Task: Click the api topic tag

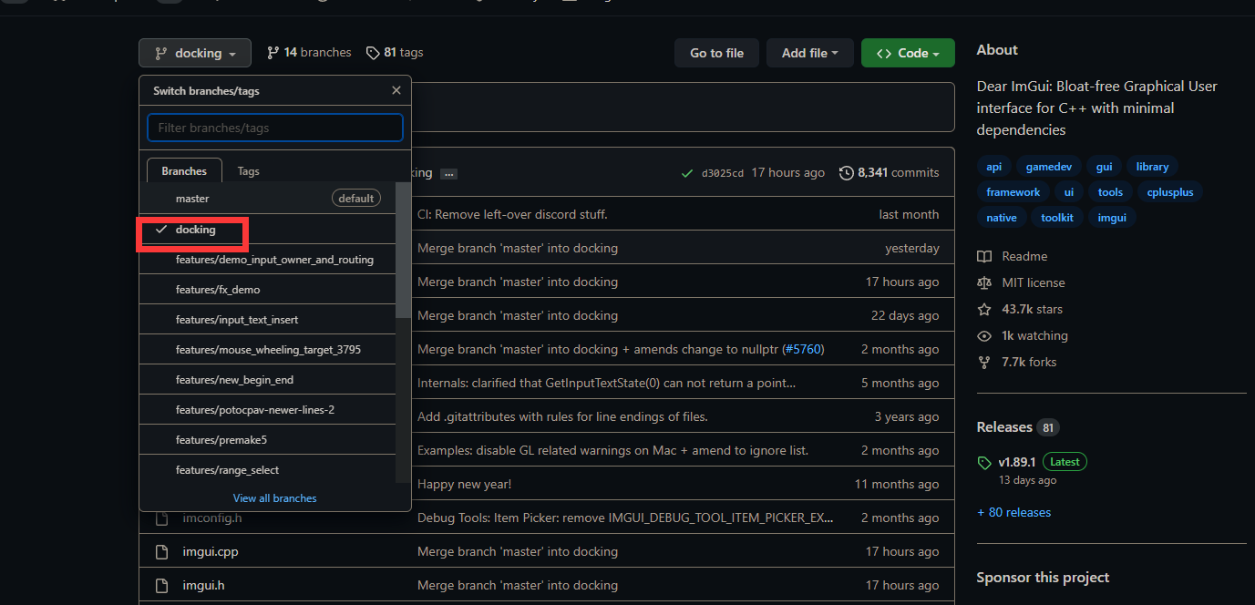Action: [x=993, y=167]
